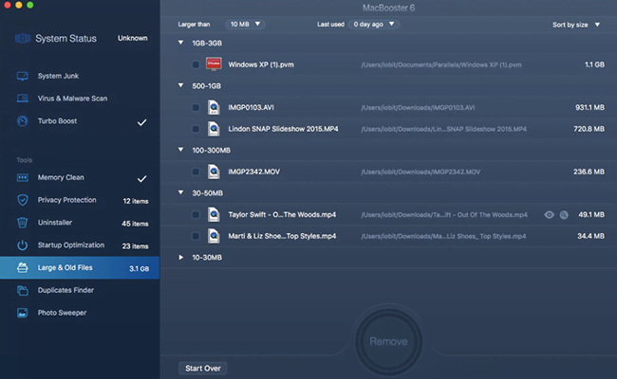
Task: Click the Turbo Boost checkmark
Action: pos(142,122)
